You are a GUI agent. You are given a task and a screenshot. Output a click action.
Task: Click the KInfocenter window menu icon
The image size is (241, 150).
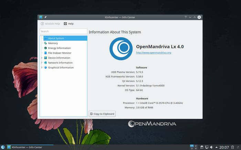pos(41,17)
